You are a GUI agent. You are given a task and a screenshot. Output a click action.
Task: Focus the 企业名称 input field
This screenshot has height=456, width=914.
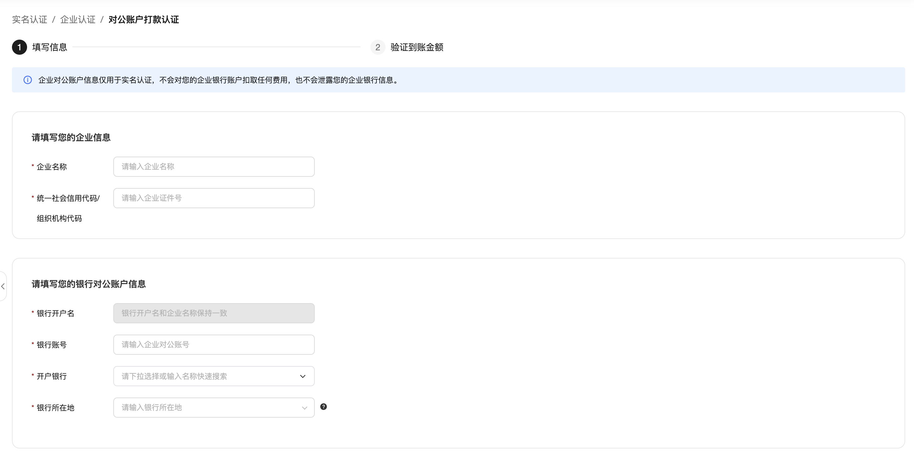point(214,167)
